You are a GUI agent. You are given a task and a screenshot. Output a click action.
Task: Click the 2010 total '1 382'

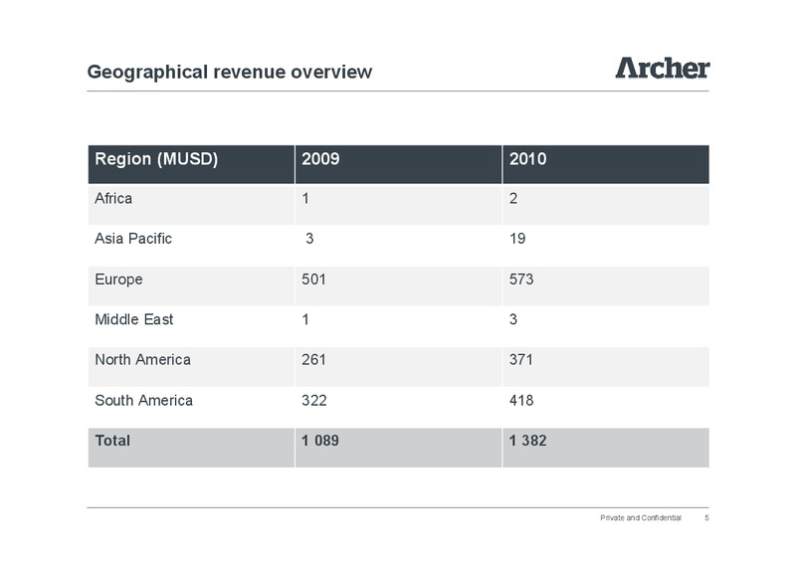pos(528,441)
